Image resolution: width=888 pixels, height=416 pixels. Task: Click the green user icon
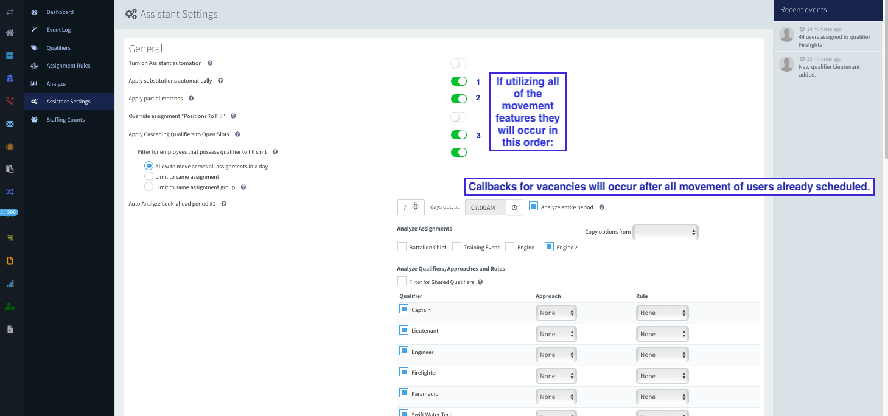point(10,307)
